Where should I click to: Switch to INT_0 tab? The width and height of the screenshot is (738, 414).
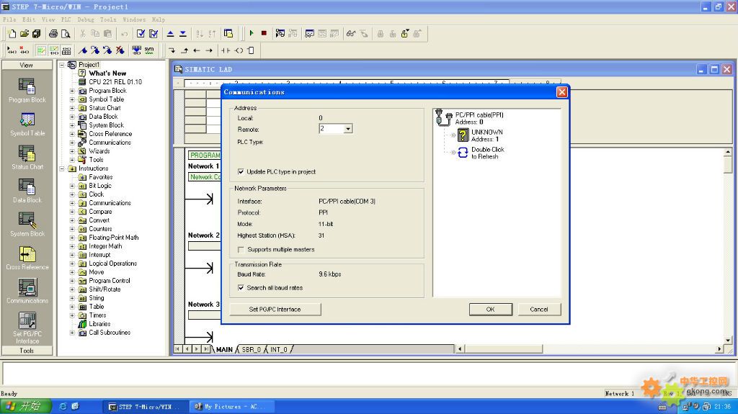coord(279,349)
